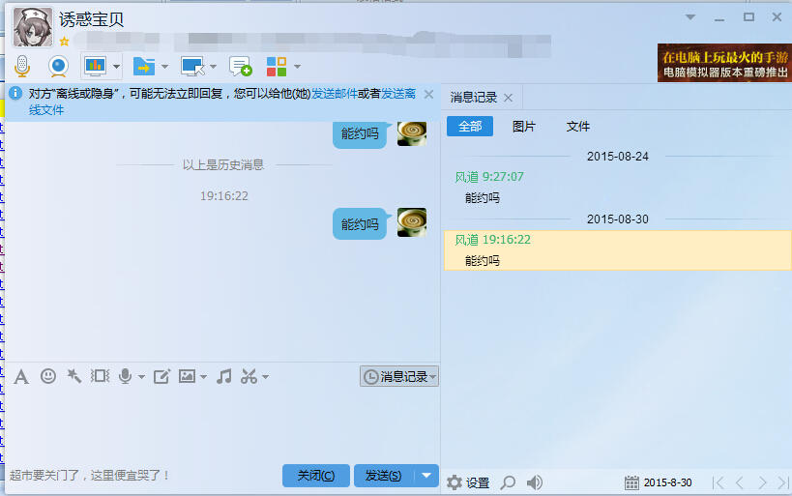The height and width of the screenshot is (496, 792).
Task: Start a voice call with microphone icon
Action: coord(22,66)
